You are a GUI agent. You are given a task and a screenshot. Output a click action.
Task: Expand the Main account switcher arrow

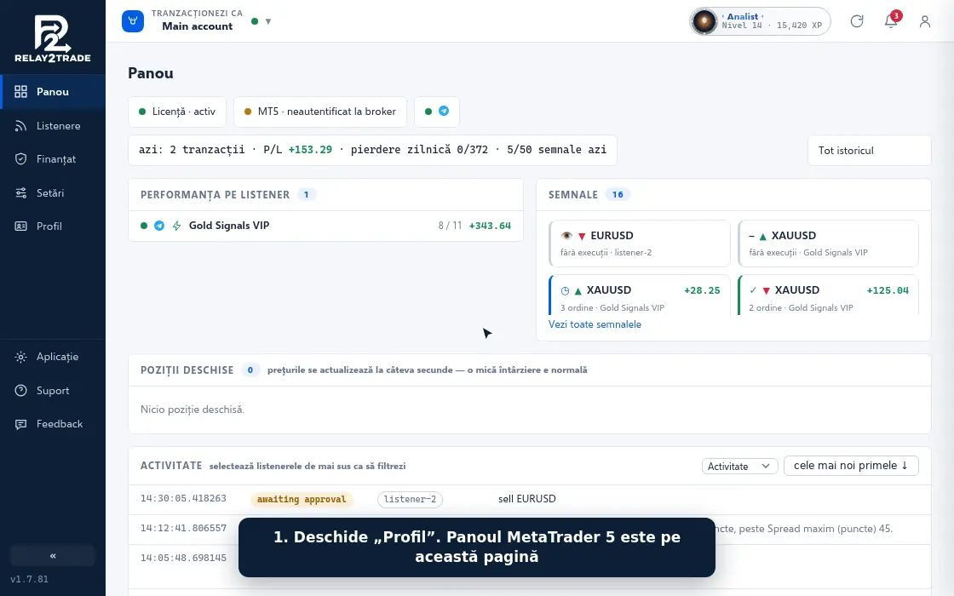[268, 21]
